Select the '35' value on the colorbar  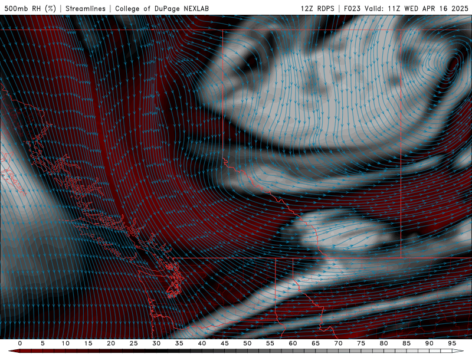point(179,343)
